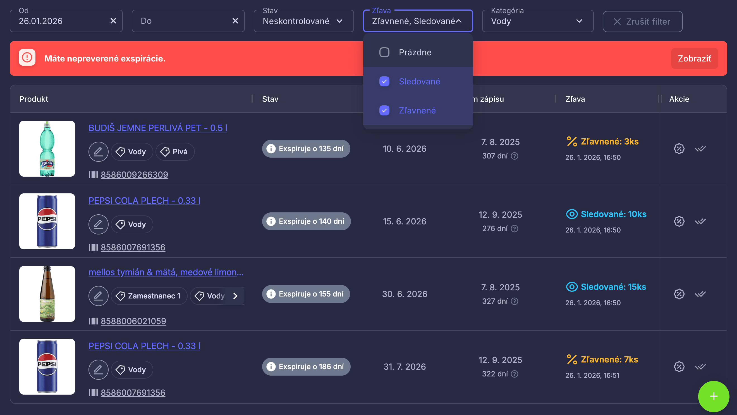The height and width of the screenshot is (415, 737).
Task: Clear the Od date with the X icon
Action: [113, 21]
